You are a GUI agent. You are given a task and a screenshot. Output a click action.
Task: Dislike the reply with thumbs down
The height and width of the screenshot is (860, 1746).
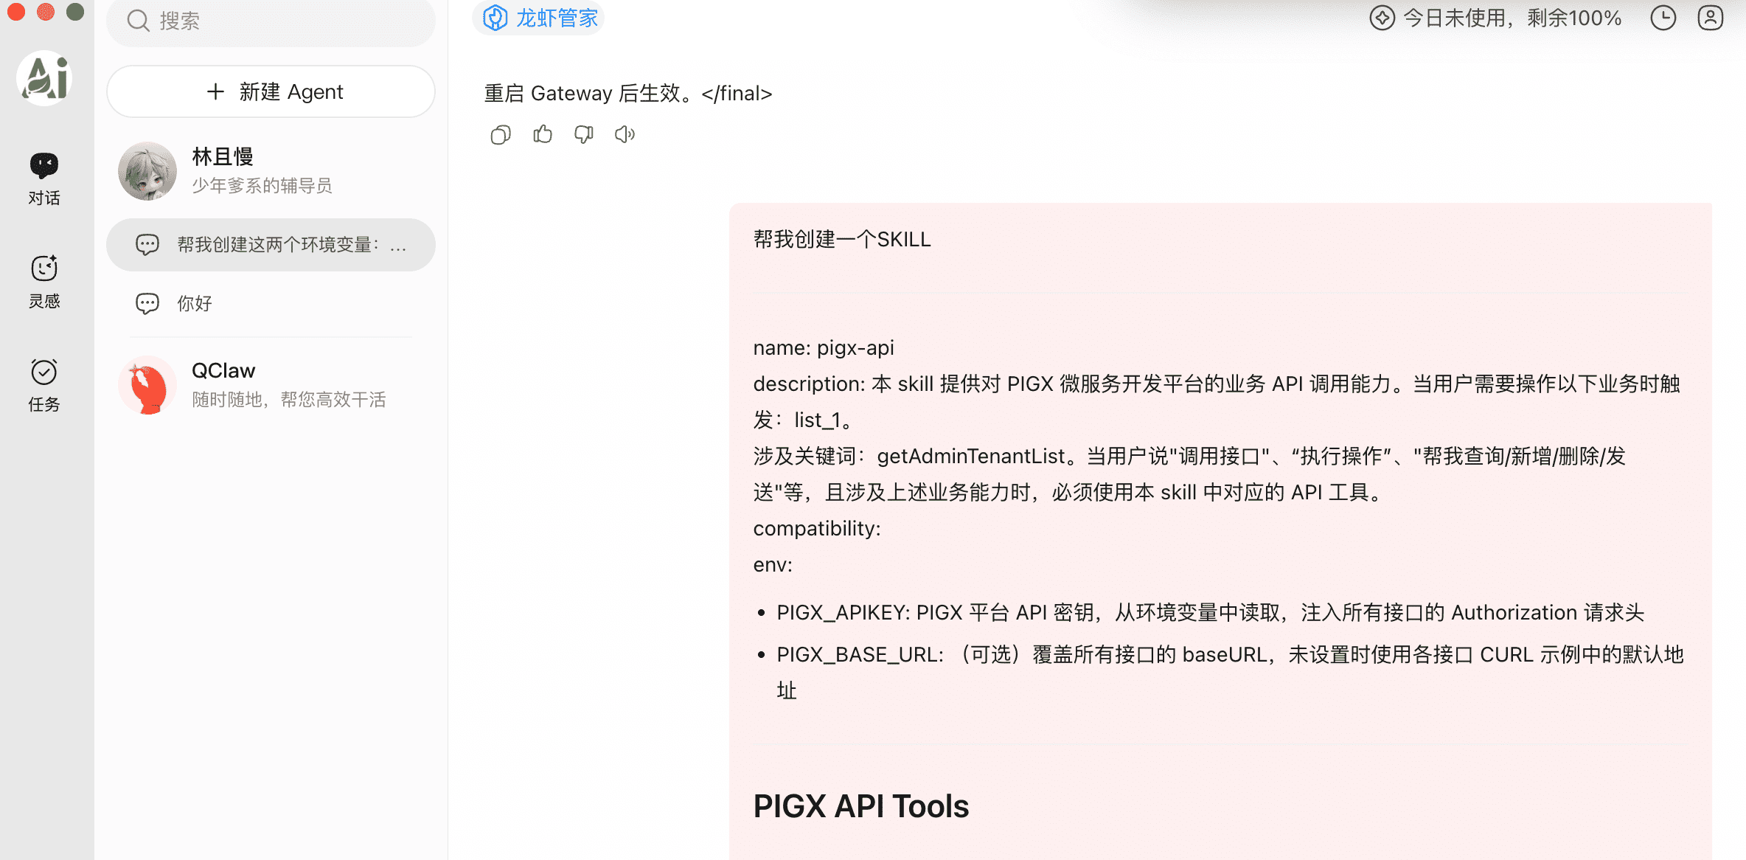(583, 134)
